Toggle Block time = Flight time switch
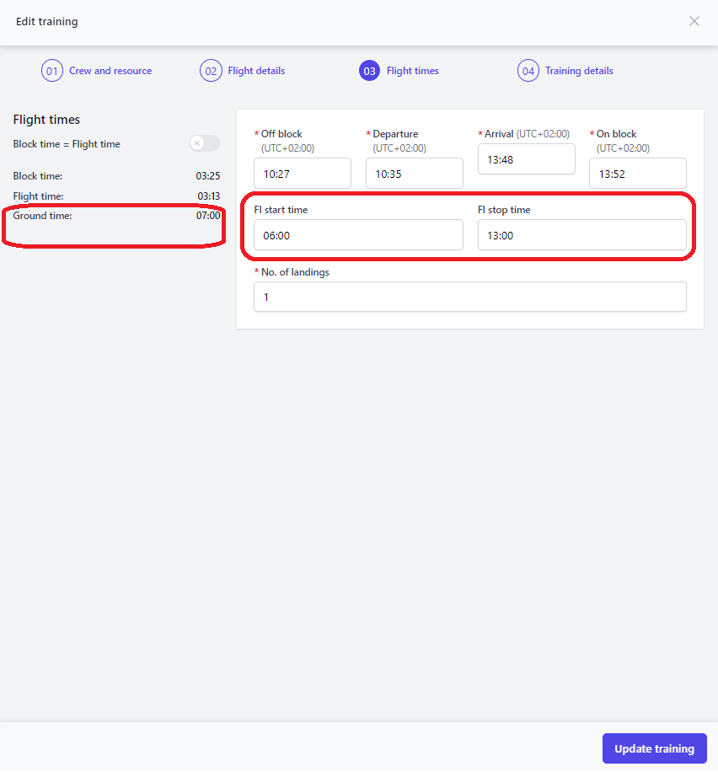Image resolution: width=718 pixels, height=772 pixels. 205,143
